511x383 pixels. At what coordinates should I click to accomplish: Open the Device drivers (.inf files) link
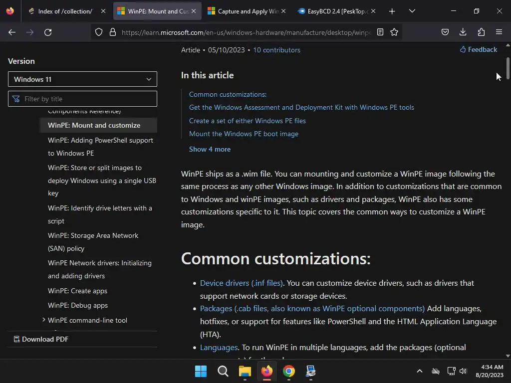241,283
